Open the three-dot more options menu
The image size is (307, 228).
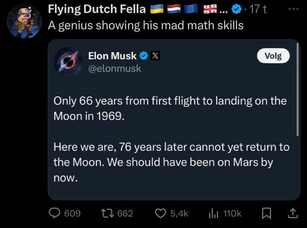294,9
